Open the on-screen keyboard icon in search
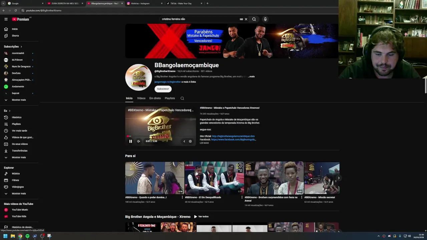Image resolution: width=427 pixels, height=240 pixels. pyautogui.click(x=241, y=19)
